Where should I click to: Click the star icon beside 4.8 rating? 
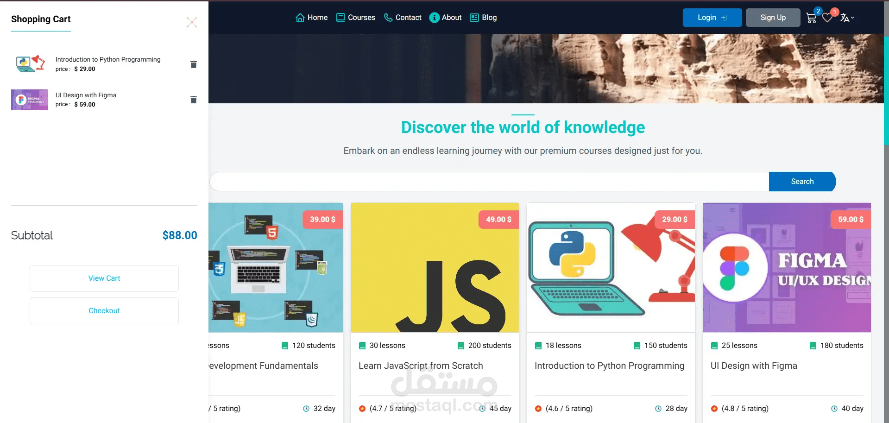pyautogui.click(x=714, y=409)
